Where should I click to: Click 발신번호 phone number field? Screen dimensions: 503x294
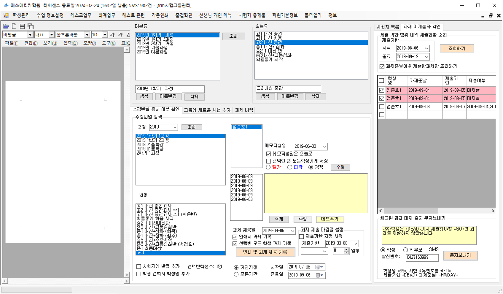pyautogui.click(x=422, y=258)
